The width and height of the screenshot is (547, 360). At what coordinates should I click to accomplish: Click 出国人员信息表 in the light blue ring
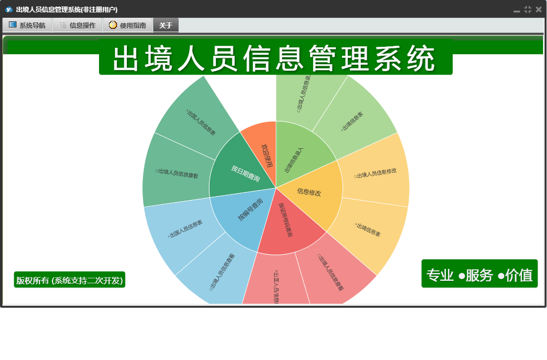pyautogui.click(x=185, y=229)
